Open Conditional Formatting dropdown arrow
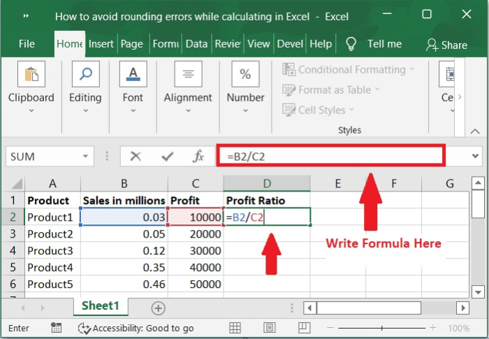489x339 pixels. (412, 69)
